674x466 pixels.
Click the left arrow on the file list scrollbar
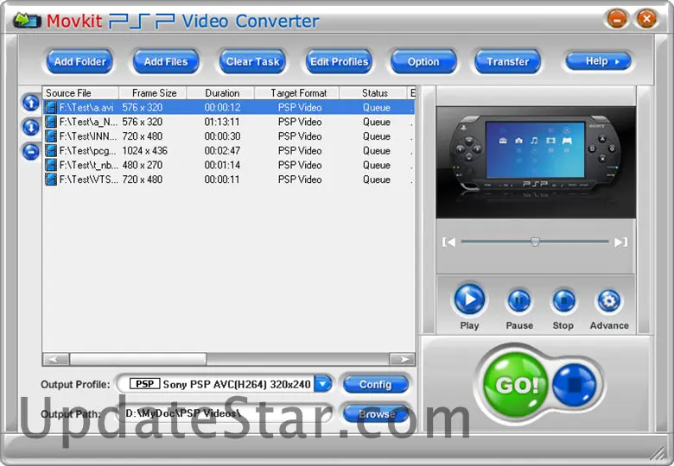pos(56,359)
